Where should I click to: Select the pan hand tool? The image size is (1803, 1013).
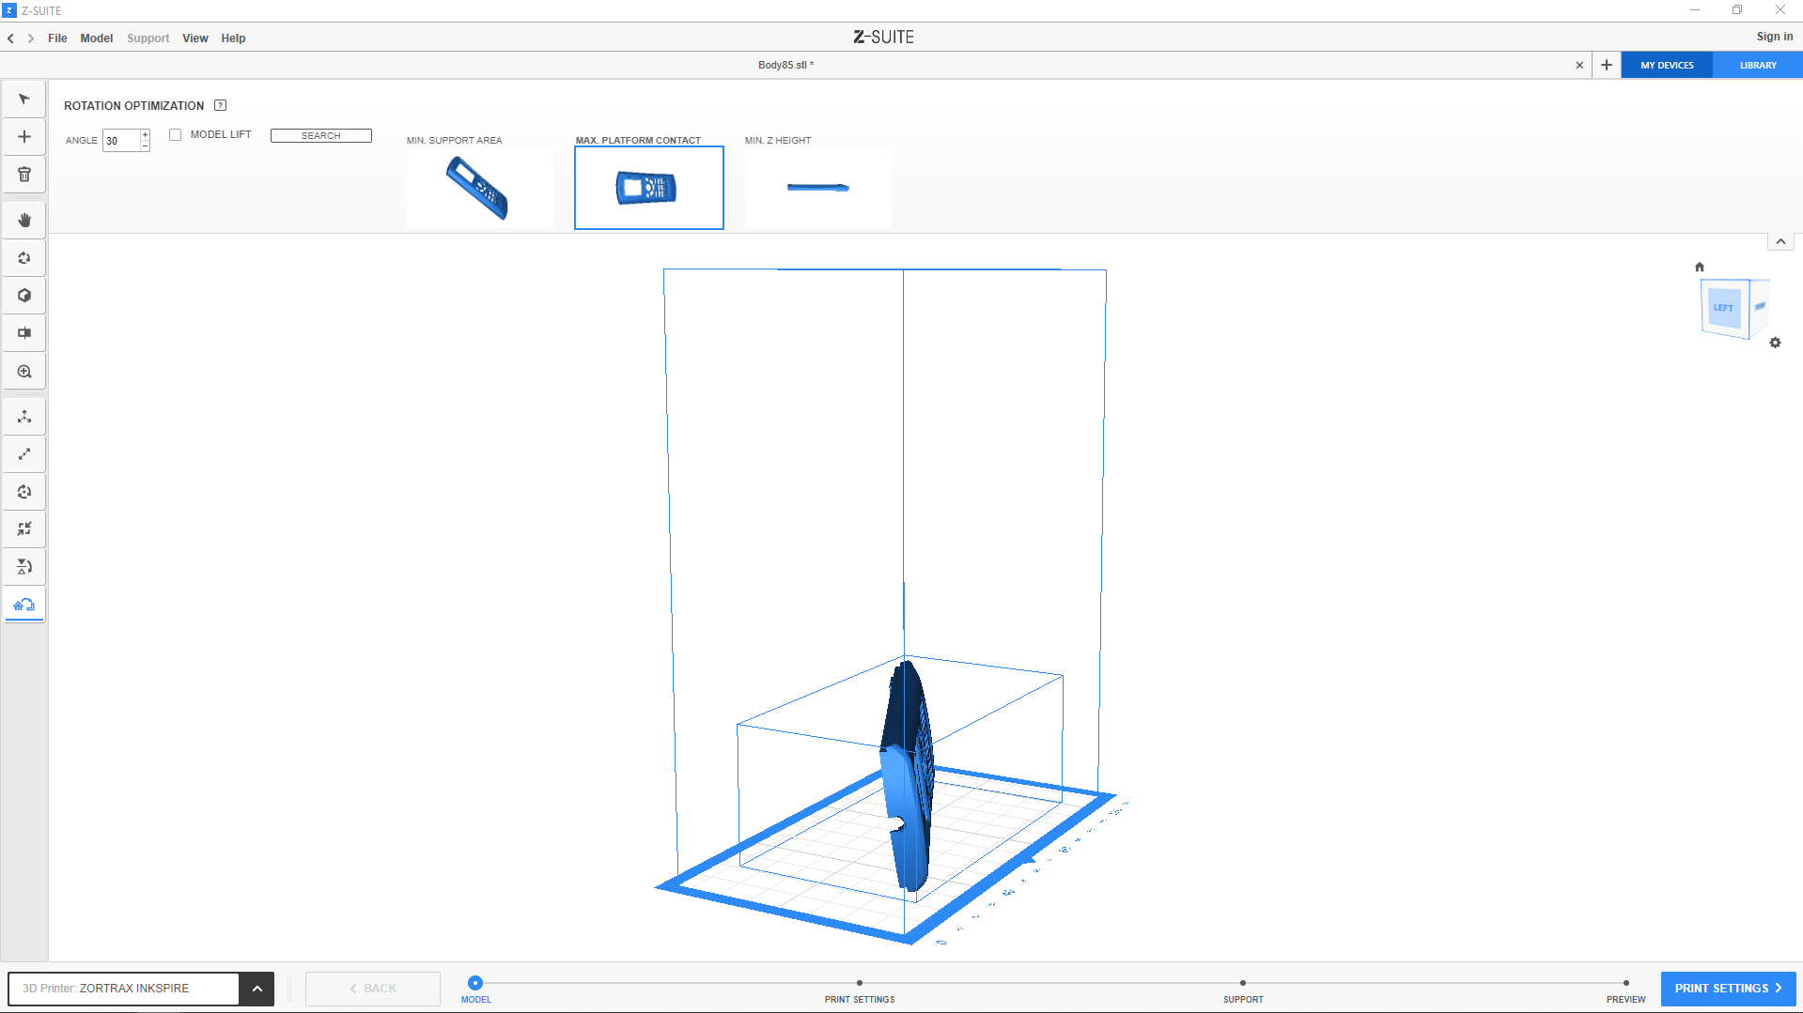[x=24, y=221]
